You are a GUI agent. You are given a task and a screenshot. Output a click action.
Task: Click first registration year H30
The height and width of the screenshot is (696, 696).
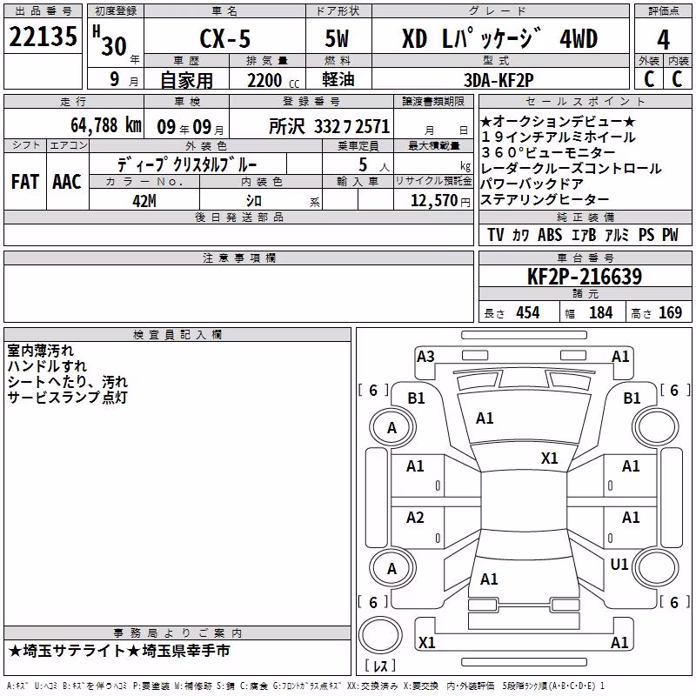110,42
